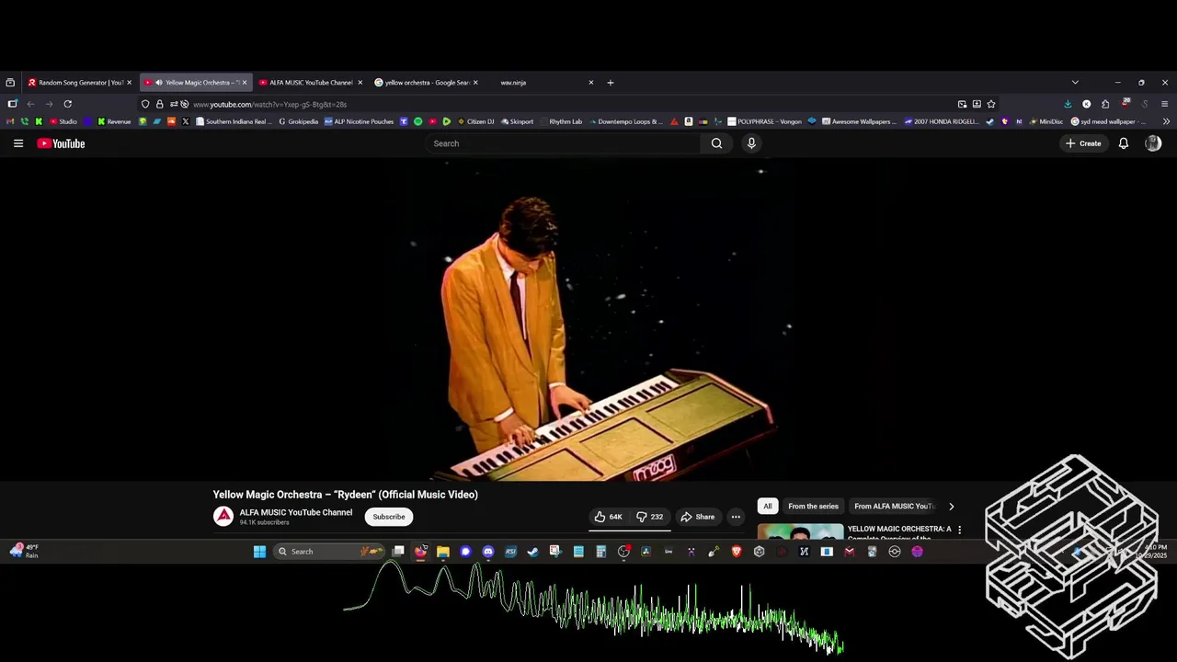Subscribe to ALFA MUSIC YouTube Channel
This screenshot has height=662, width=1177.
(x=389, y=517)
